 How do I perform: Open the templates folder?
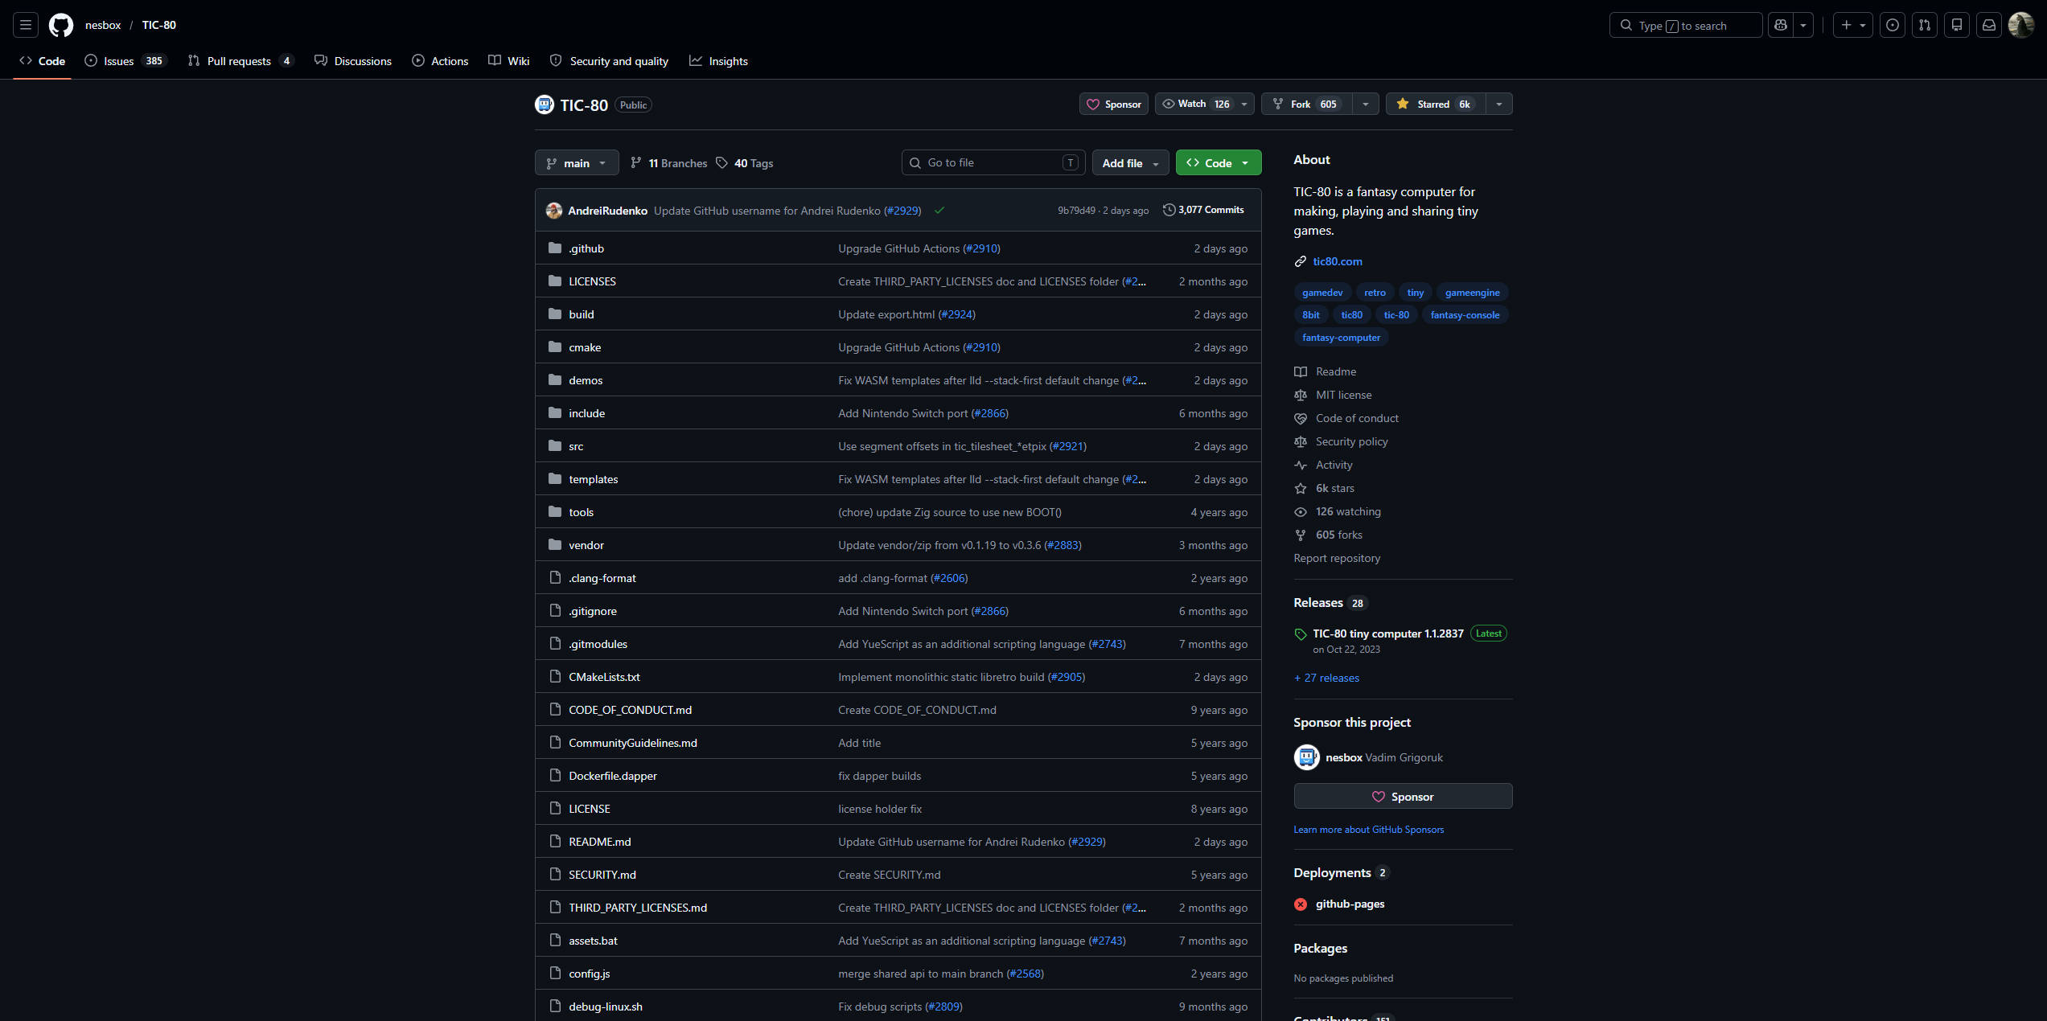click(594, 479)
